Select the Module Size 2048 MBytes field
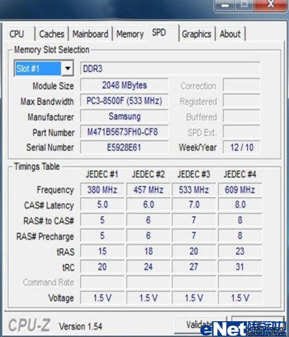289x337 pixels. point(124,85)
